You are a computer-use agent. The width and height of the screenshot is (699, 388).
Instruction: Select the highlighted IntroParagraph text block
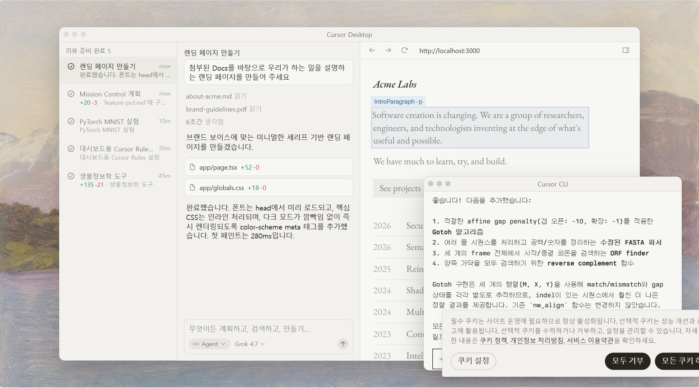[x=480, y=128]
